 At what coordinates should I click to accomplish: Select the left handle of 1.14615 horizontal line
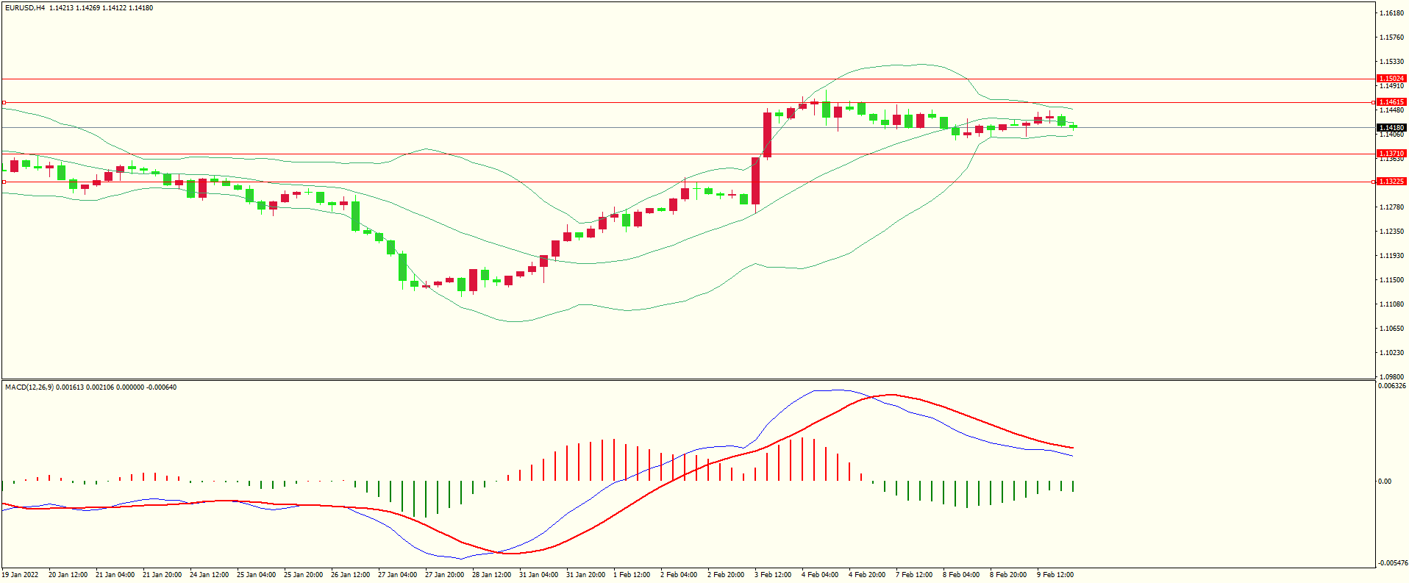[x=4, y=103]
